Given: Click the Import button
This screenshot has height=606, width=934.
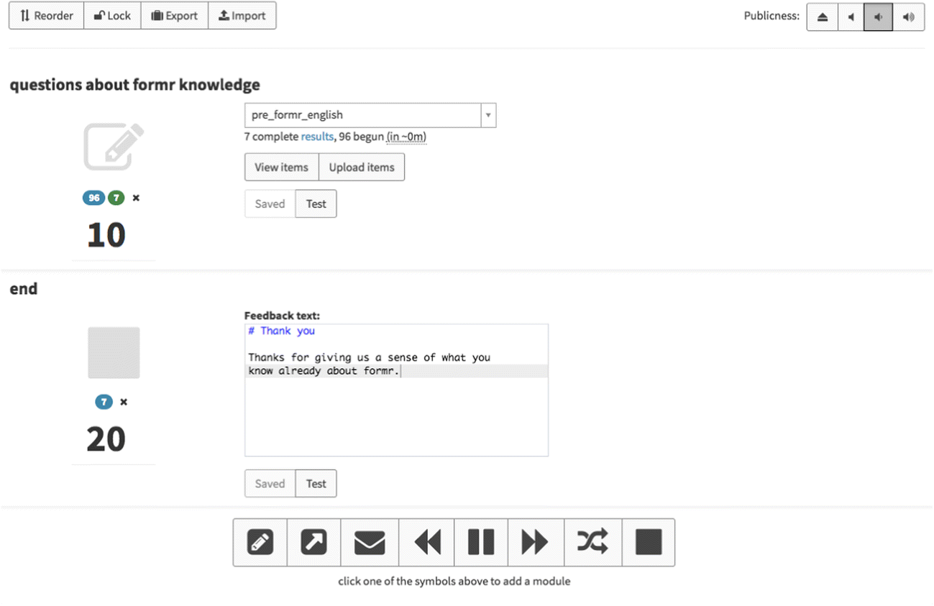Looking at the screenshot, I should tap(242, 16).
